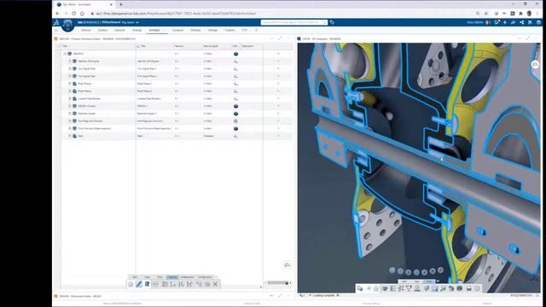Click the plus Add icon in the top bar
Image resolution: width=546 pixels, height=307 pixels.
coord(505,22)
